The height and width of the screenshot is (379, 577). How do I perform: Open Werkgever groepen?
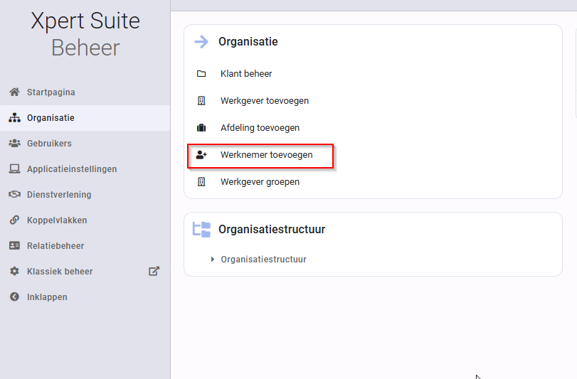260,182
